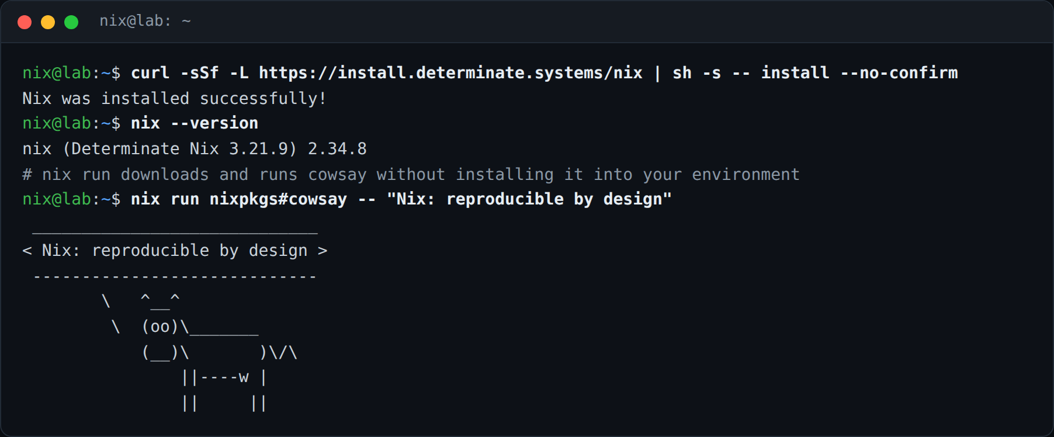Viewport: 1054px width, 437px height.
Task: Click the version output '2.34.8' line
Action: pyautogui.click(x=195, y=149)
